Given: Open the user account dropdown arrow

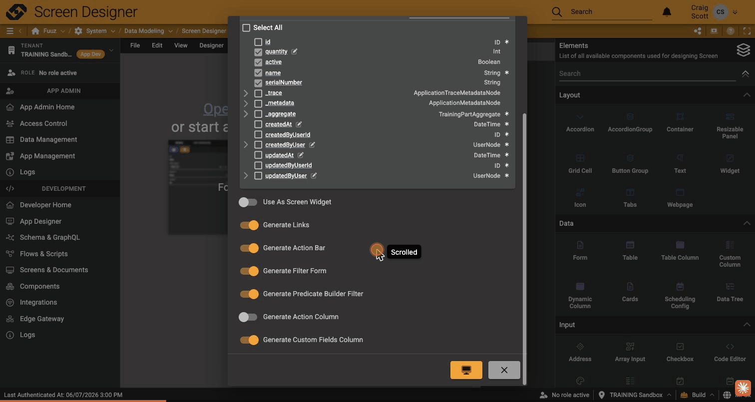Looking at the screenshot, I should [x=735, y=12].
